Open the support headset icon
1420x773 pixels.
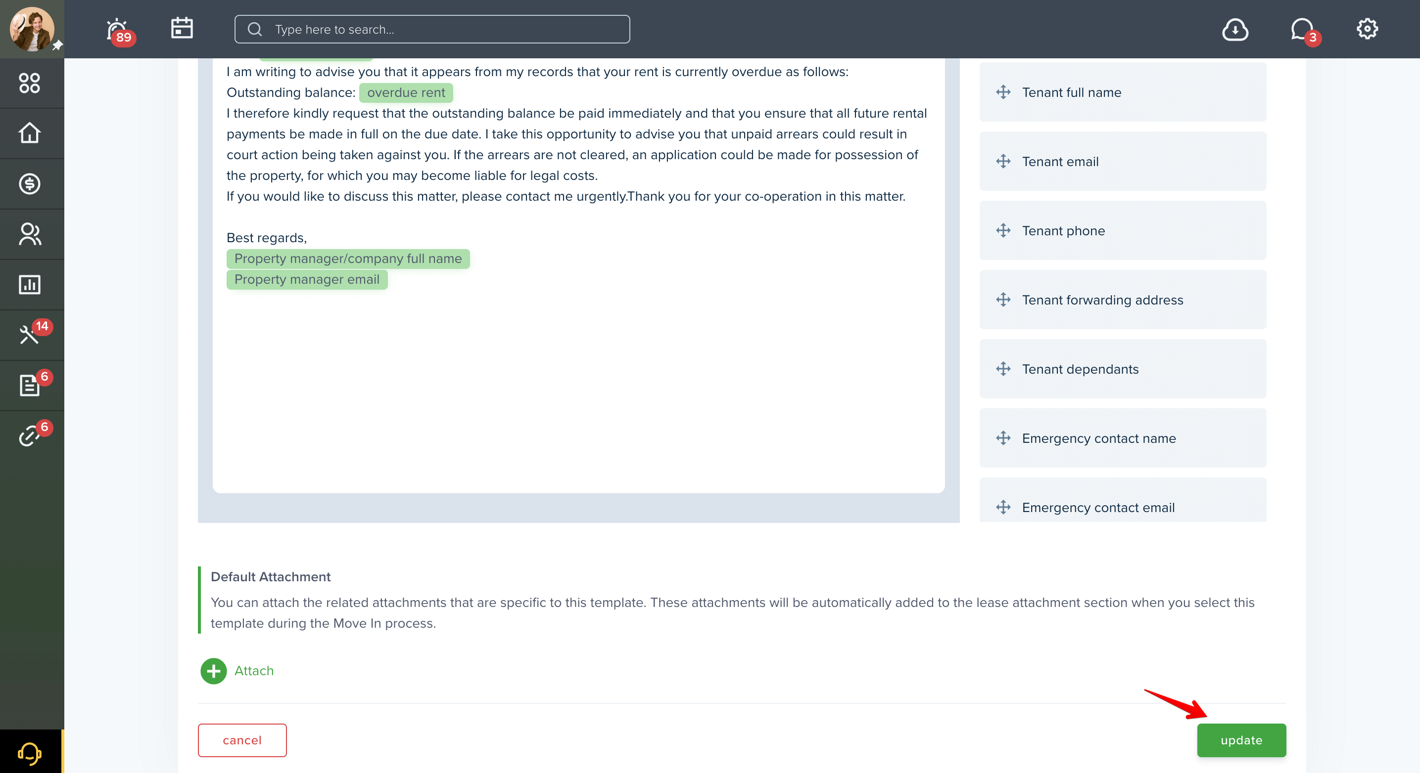click(30, 753)
